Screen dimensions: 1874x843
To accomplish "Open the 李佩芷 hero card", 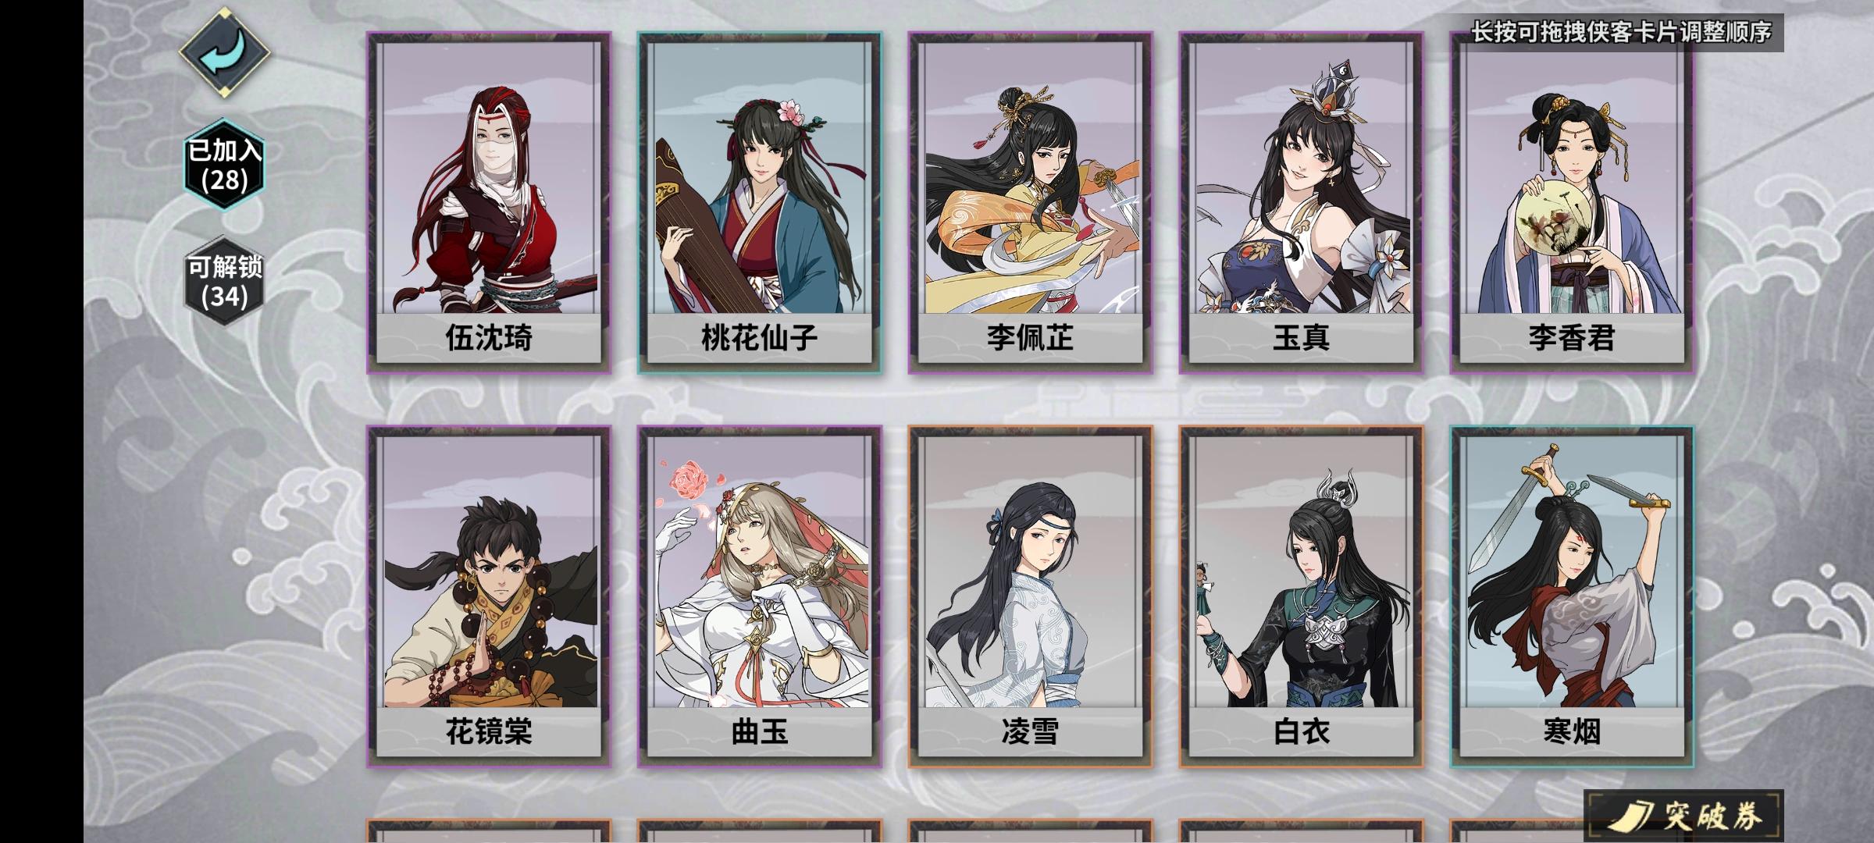I will coord(1030,202).
